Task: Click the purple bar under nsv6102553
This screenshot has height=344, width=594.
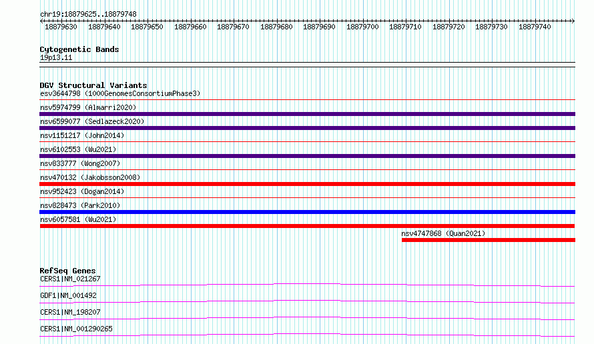Action: [x=307, y=156]
